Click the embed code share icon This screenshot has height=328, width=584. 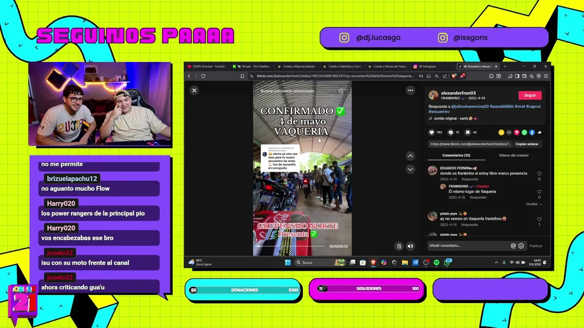509,132
